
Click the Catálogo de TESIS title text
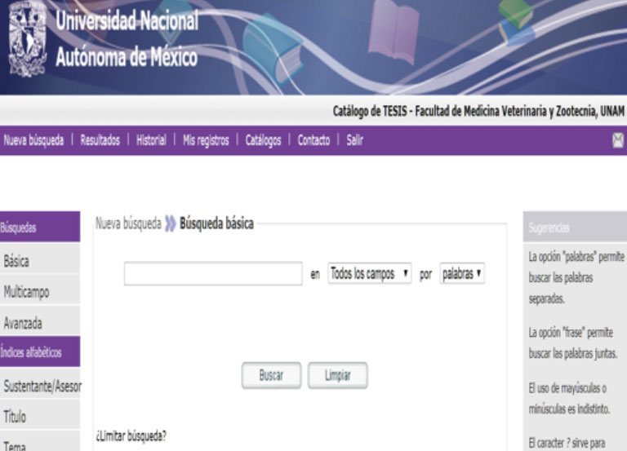tap(478, 111)
